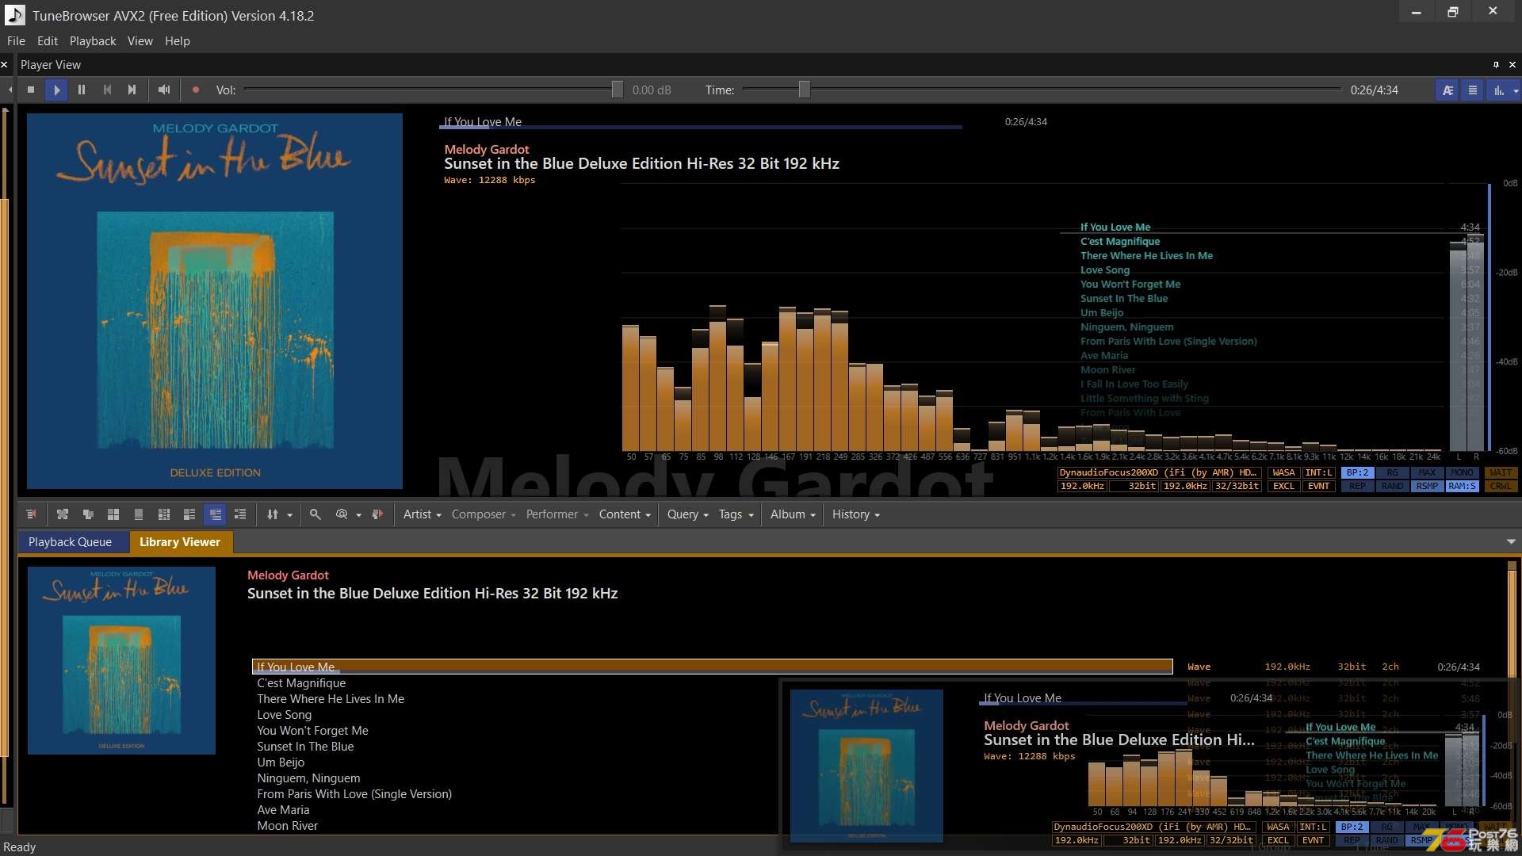Toggle the REP repeat button
The height and width of the screenshot is (856, 1522).
(1357, 486)
